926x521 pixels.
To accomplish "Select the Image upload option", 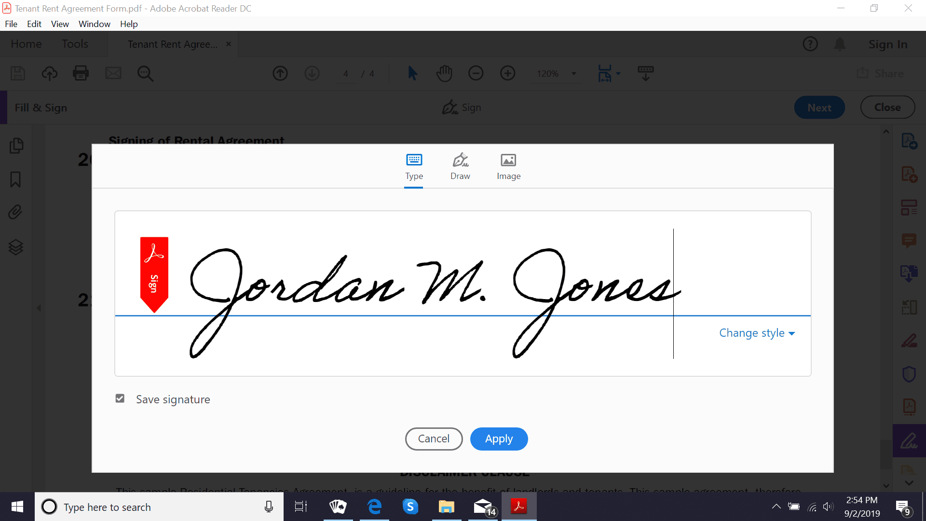I will 508,166.
